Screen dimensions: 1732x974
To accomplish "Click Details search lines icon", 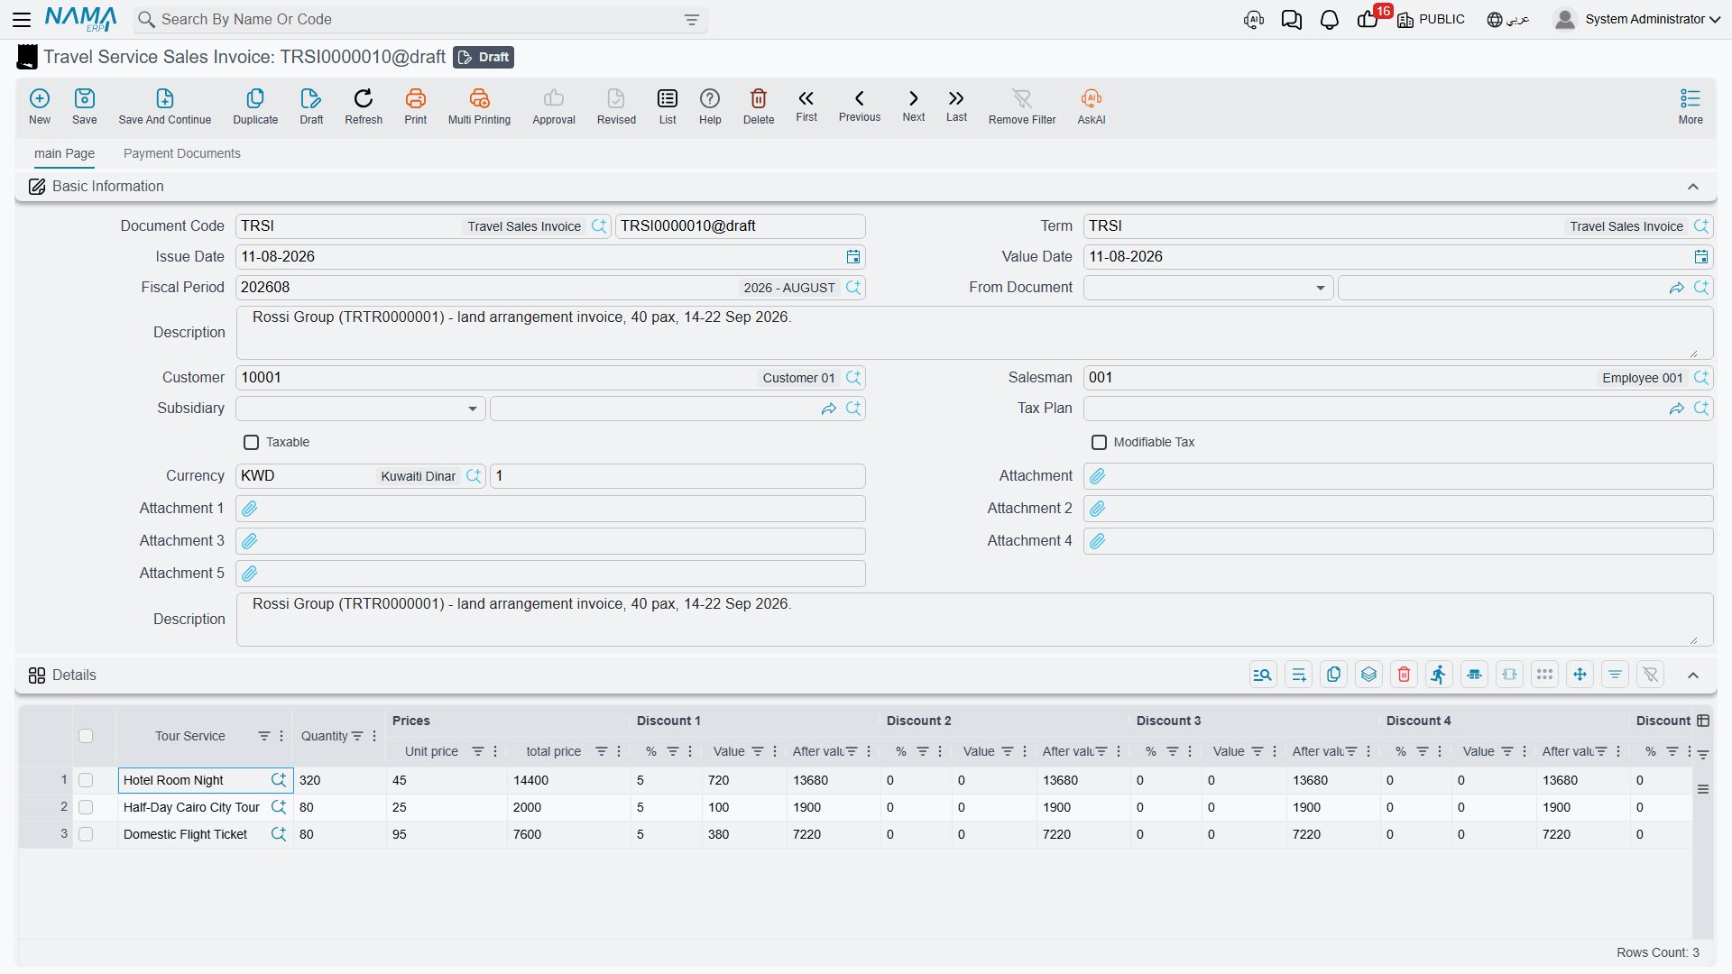I will click(x=1264, y=675).
